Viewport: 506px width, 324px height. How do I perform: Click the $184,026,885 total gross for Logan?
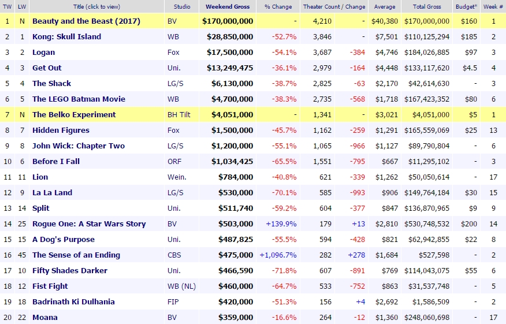[x=427, y=53]
